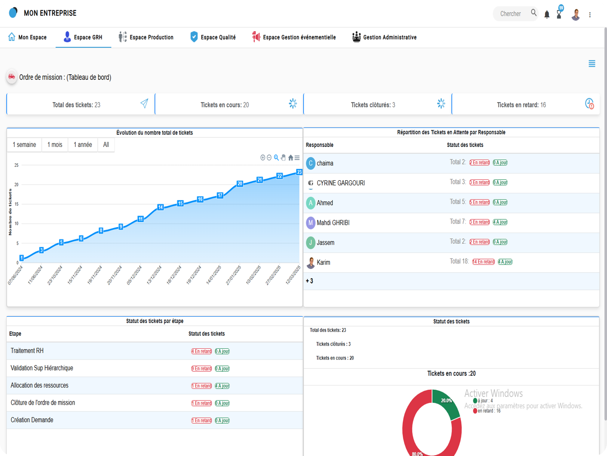The width and height of the screenshot is (607, 456).
Task: Select the chart panning hand tool
Action: click(x=283, y=158)
